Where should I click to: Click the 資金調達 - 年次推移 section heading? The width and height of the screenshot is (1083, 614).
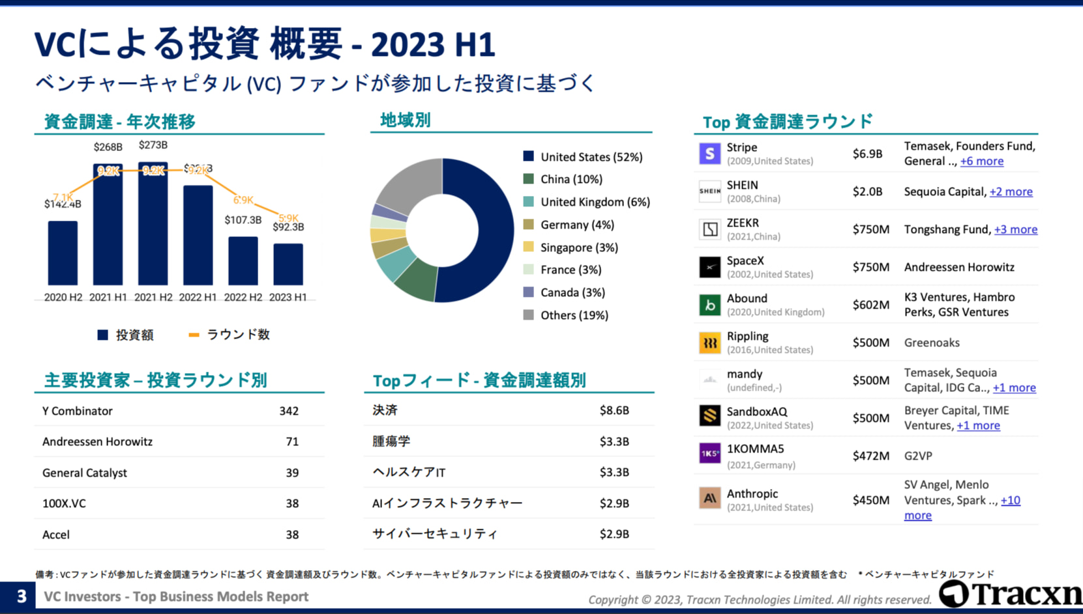119,121
